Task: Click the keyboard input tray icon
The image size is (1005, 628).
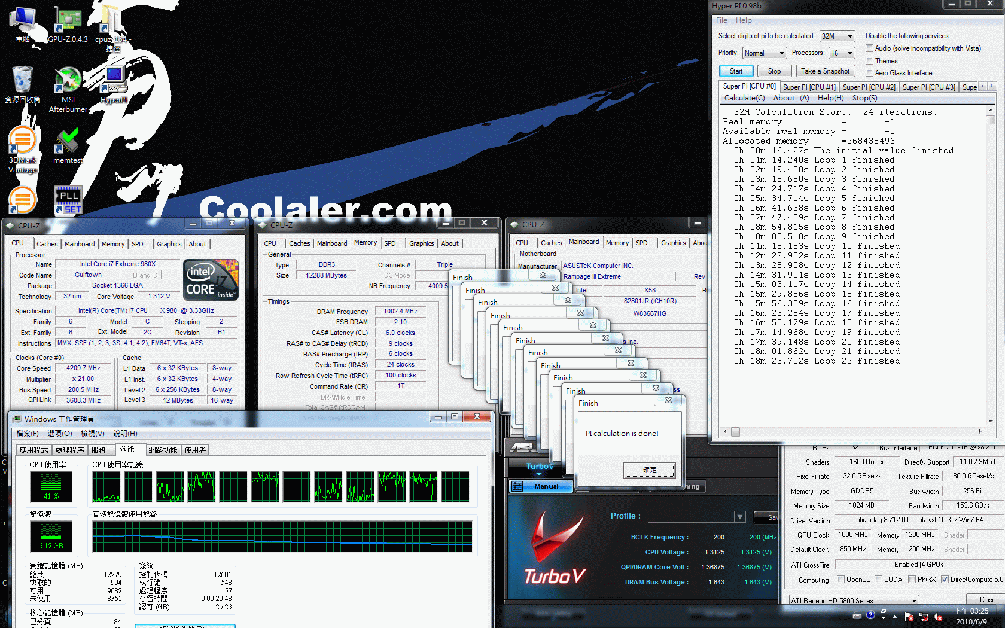Action: [857, 615]
